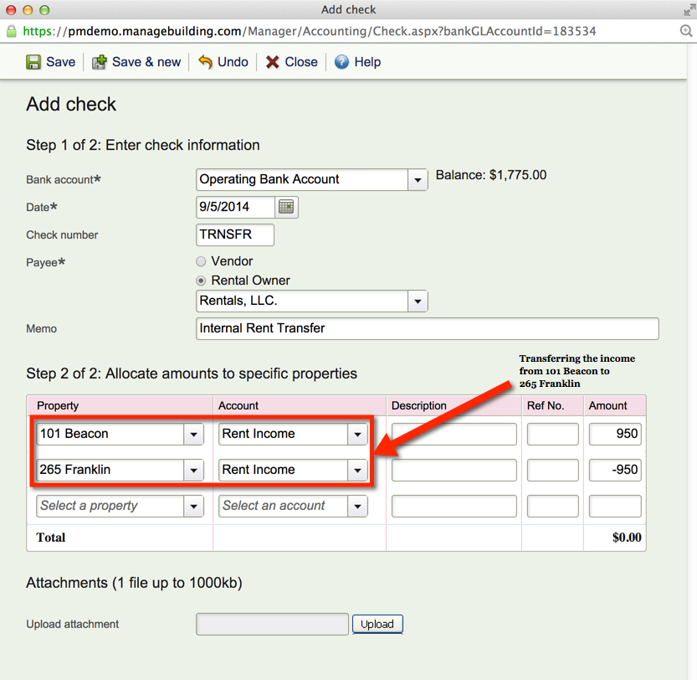Image resolution: width=697 pixels, height=680 pixels.
Task: Click the zoom magnifier in address bar
Action: point(686,31)
